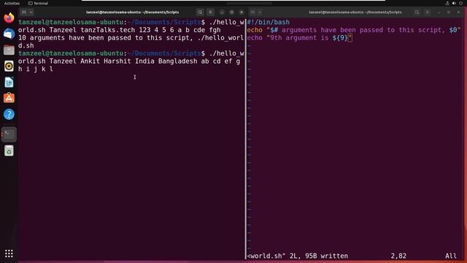This screenshot has height=263, width=467.
Task: Open hamburger menu in right terminal
Action: (427, 12)
